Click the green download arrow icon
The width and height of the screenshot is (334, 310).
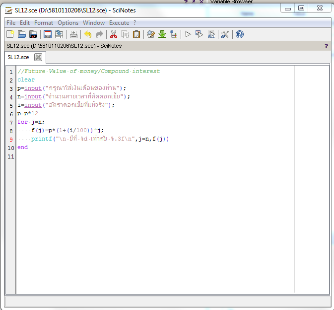tap(162, 34)
